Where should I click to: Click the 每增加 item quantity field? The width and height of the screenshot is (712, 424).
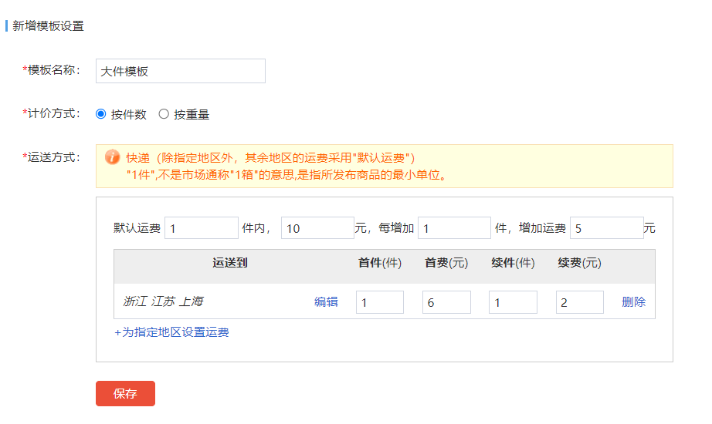454,228
